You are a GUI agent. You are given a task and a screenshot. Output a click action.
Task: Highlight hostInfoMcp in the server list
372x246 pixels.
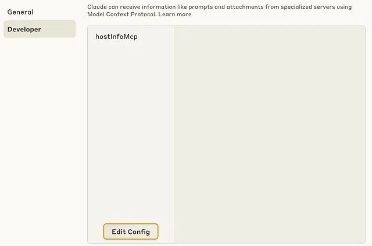pyautogui.click(x=116, y=37)
